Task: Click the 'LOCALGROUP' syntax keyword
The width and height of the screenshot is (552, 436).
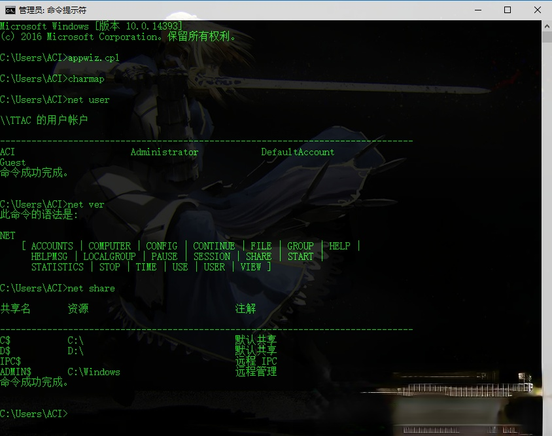Action: [x=109, y=257]
